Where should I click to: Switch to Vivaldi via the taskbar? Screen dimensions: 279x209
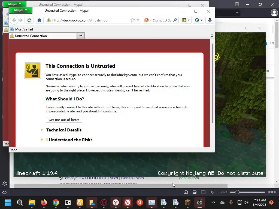(x=128, y=202)
